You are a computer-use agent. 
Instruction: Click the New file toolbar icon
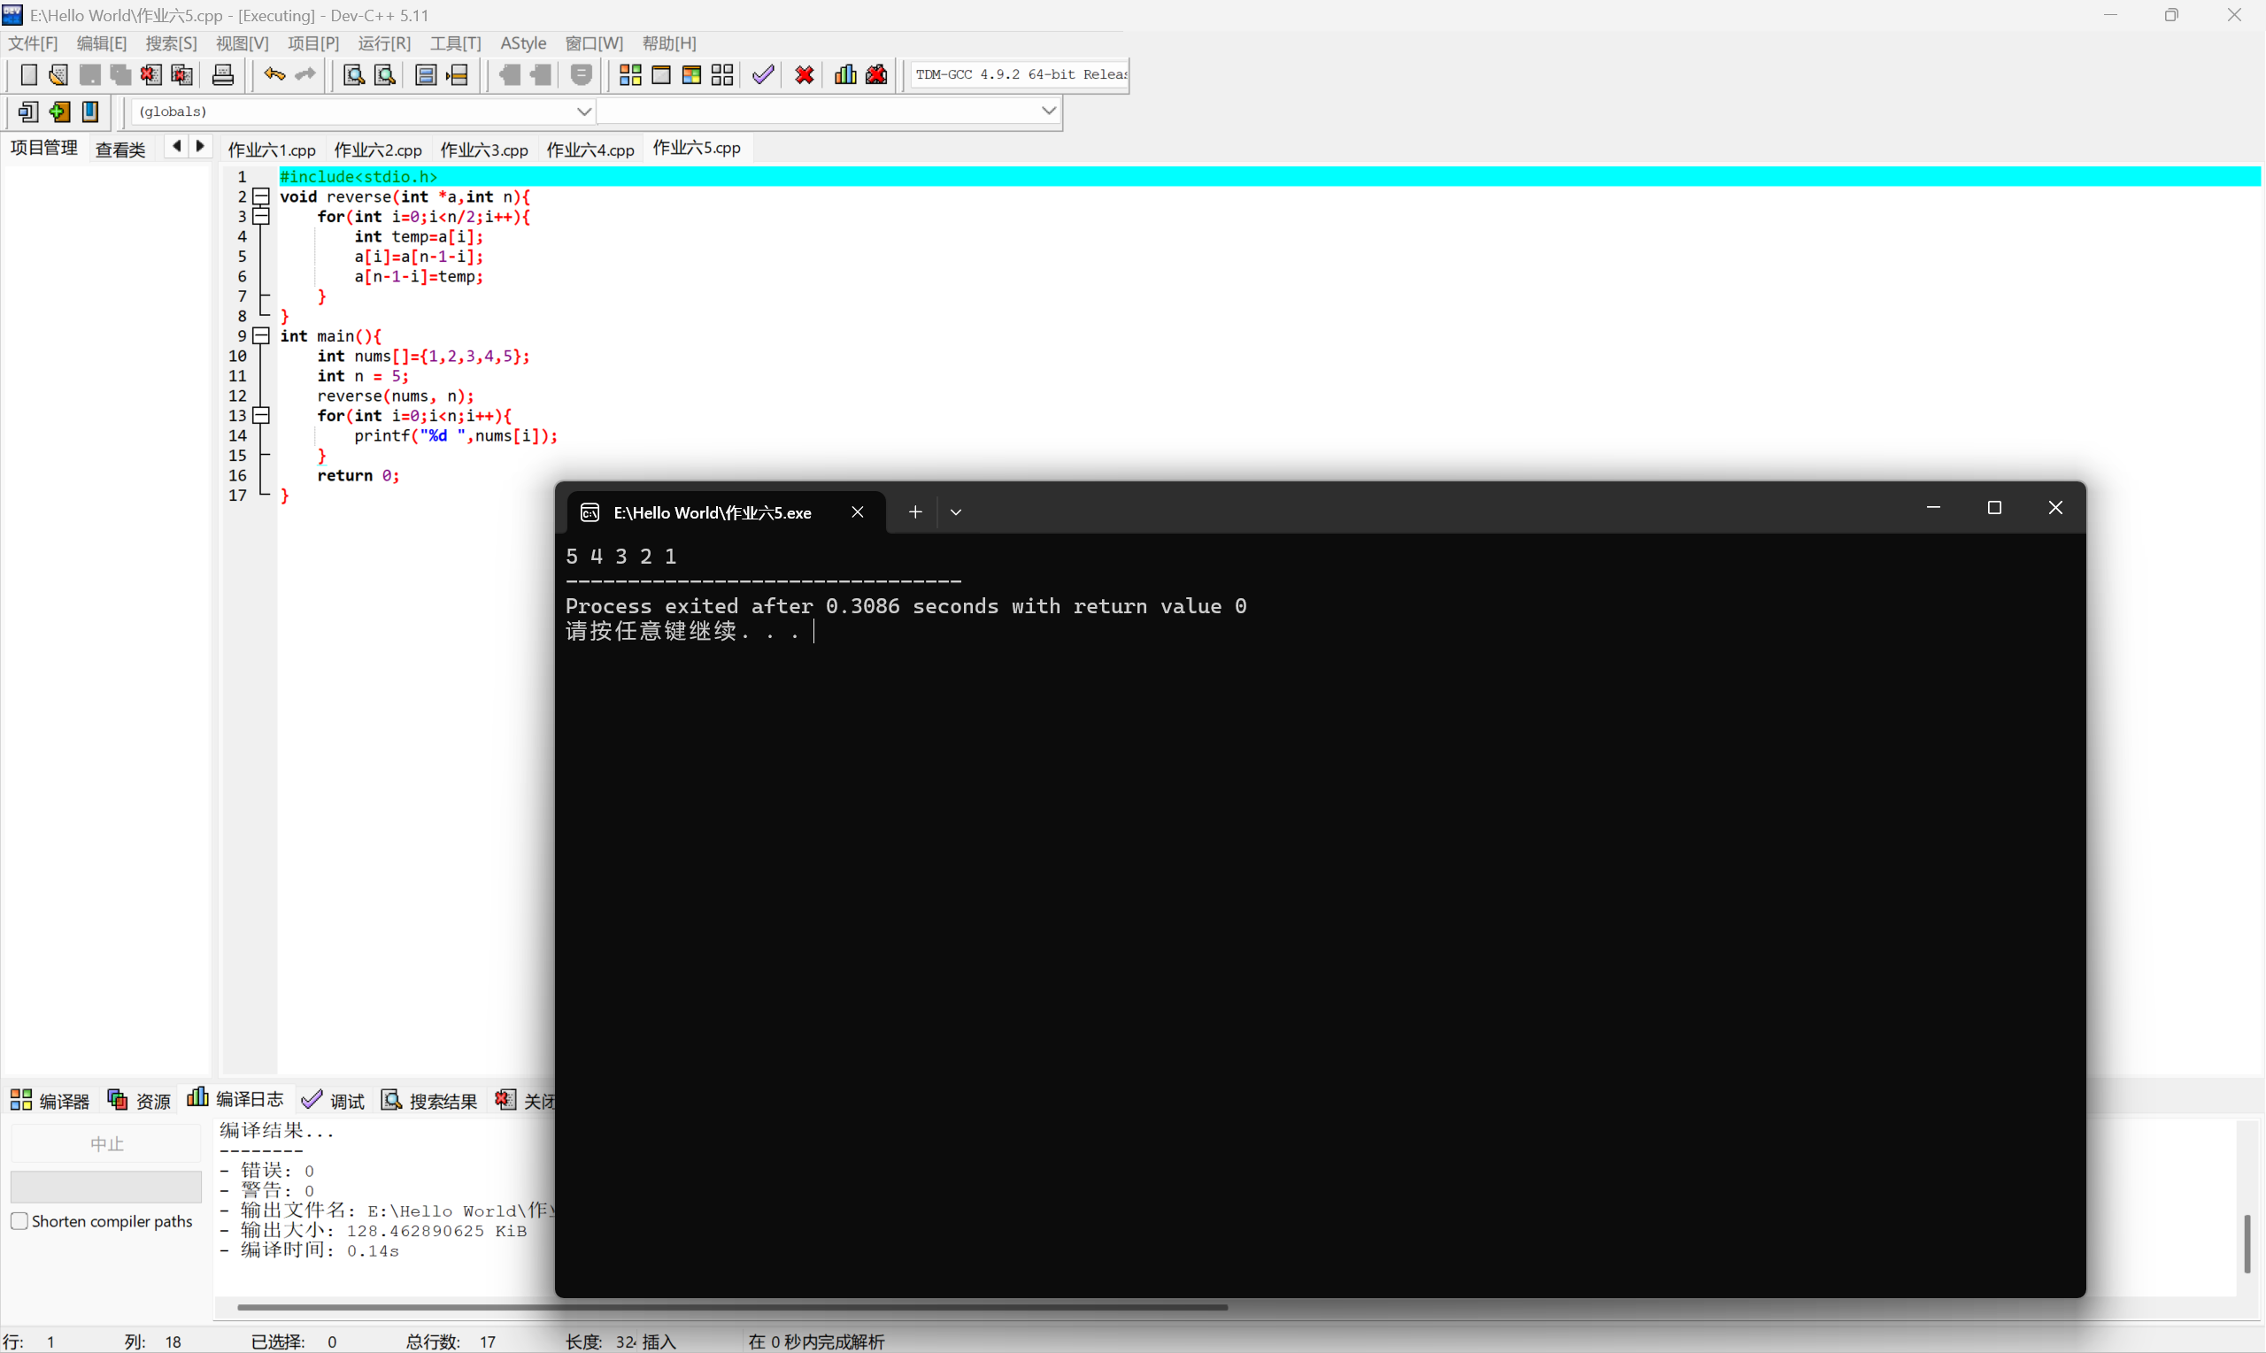tap(28, 74)
